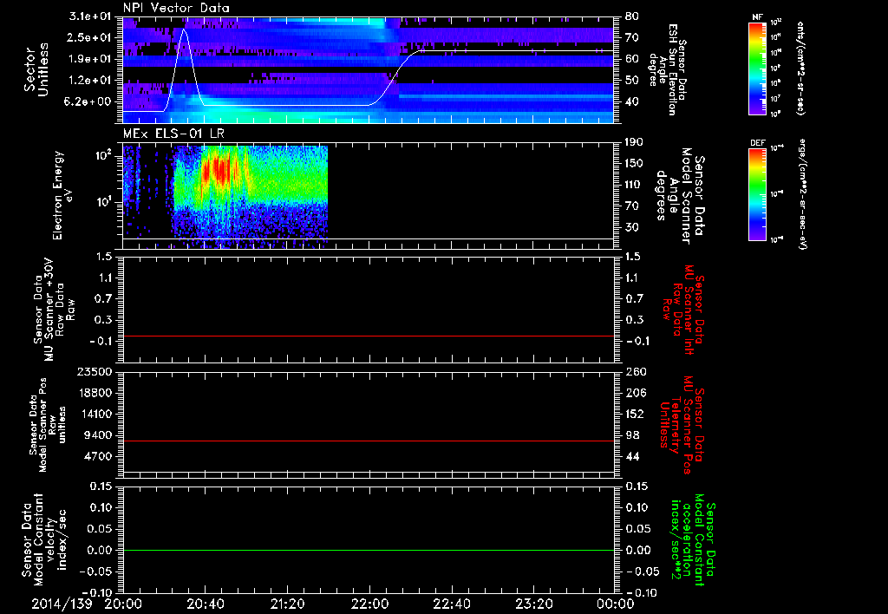Click the ergs/(cm**2-sr-sec-eV) units label
This screenshot has height=614, width=888.
[800, 194]
